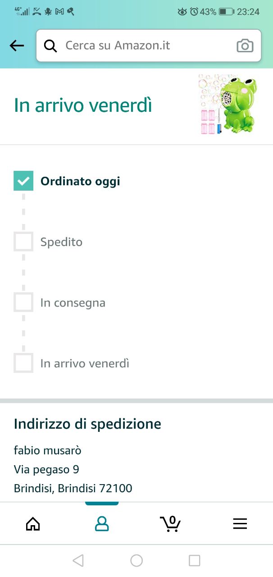Tap the Android back navigation triangle

pyautogui.click(x=78, y=560)
